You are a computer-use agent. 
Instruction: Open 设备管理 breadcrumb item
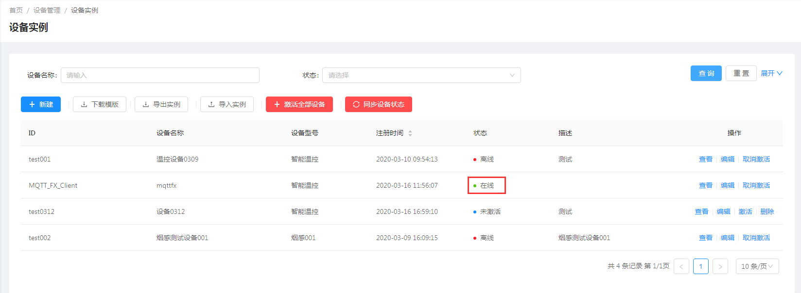[x=47, y=10]
